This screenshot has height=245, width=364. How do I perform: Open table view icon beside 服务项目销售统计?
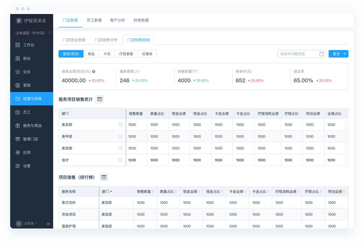click(x=100, y=99)
